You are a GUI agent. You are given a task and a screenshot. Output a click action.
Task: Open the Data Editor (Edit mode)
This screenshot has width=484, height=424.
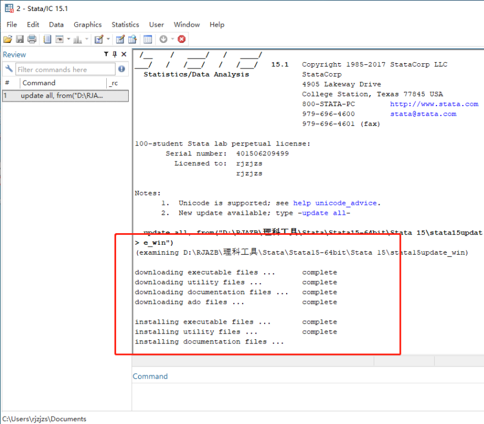click(x=120, y=39)
